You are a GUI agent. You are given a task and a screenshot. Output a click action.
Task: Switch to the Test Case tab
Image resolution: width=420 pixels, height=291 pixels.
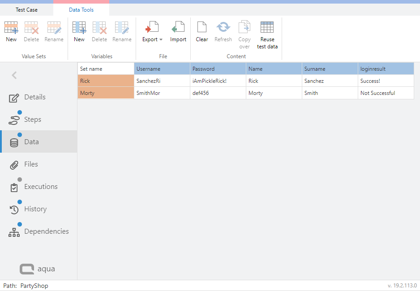coord(26,9)
